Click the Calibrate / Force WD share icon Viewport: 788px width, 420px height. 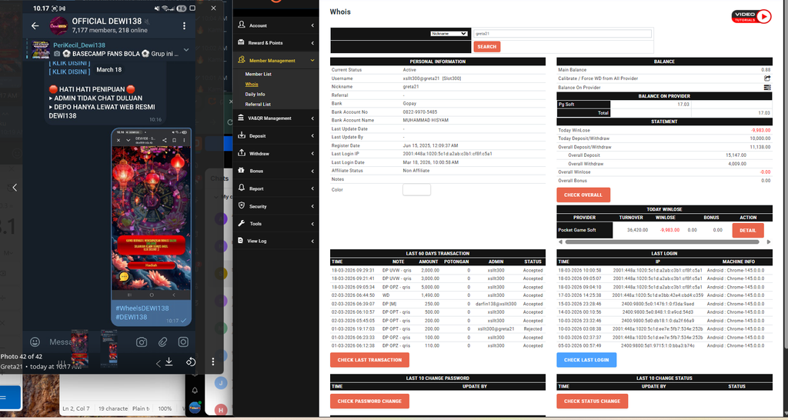(x=767, y=78)
